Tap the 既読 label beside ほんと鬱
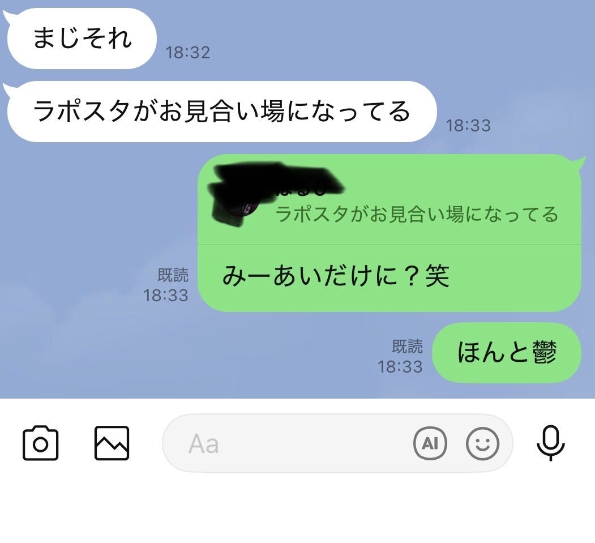Image resolution: width=595 pixels, height=543 pixels. click(x=407, y=347)
